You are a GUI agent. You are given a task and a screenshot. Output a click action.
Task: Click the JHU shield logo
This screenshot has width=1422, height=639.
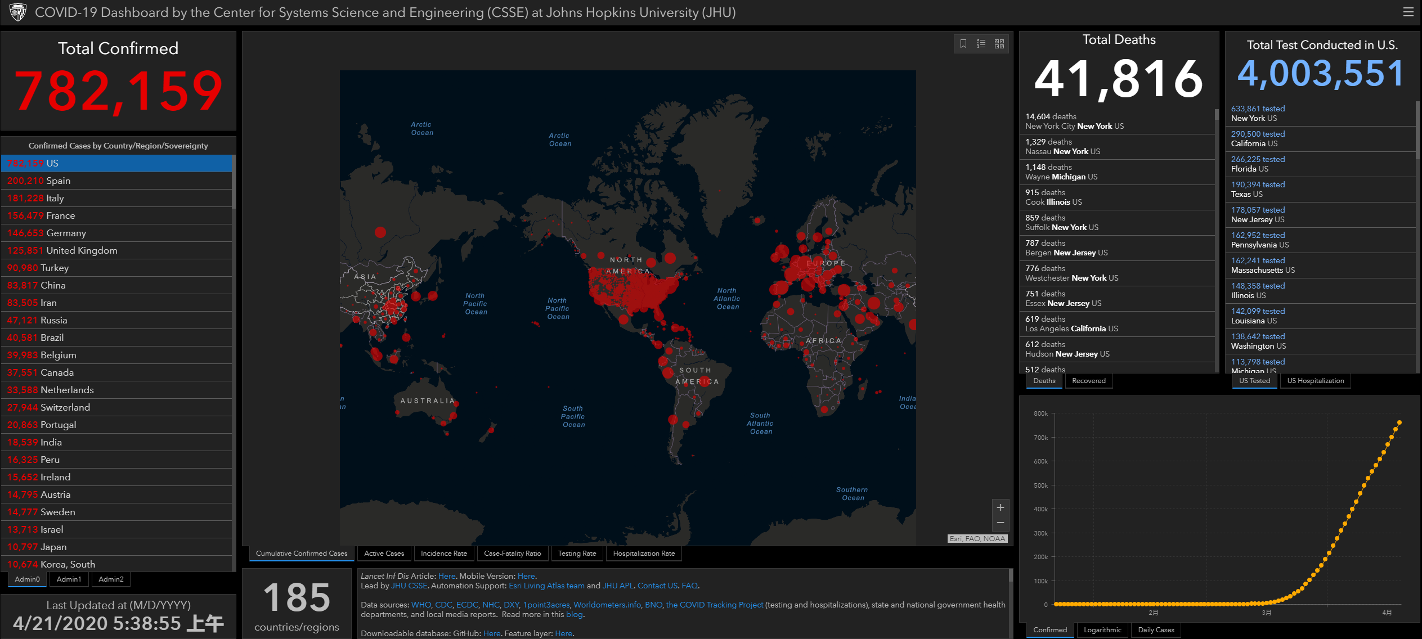(17, 12)
